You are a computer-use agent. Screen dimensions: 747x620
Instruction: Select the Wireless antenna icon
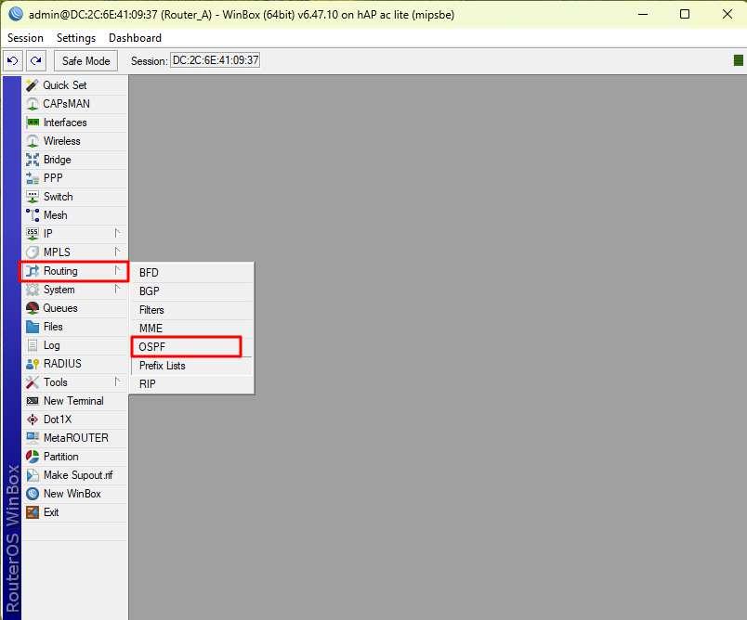[33, 141]
